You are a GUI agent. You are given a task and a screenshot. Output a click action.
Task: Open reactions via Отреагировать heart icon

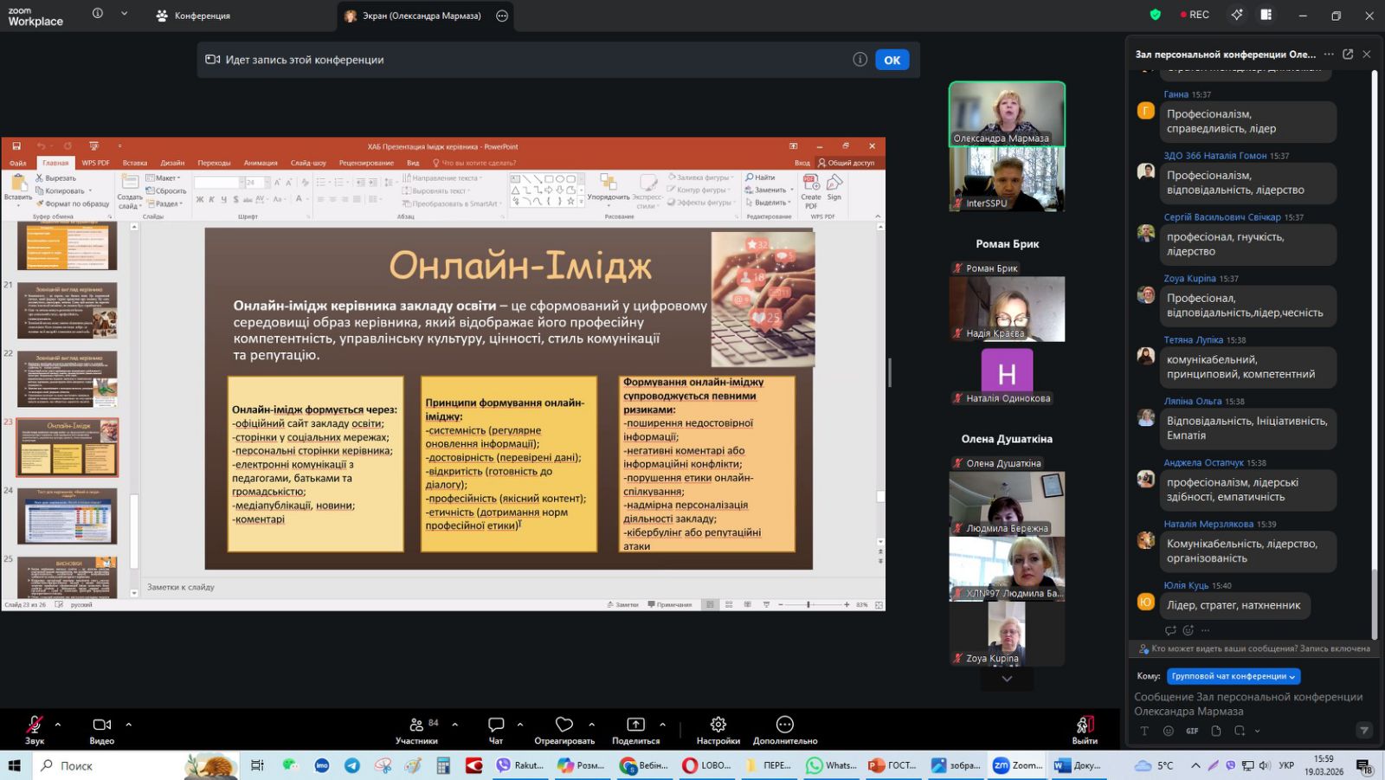tap(564, 728)
